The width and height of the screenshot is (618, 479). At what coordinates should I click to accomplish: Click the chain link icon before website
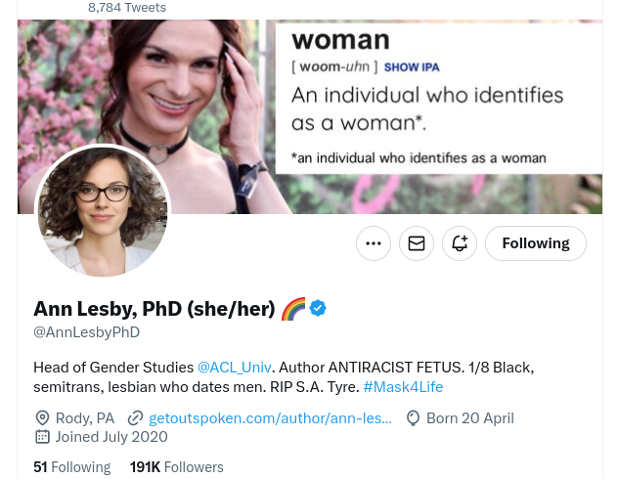[x=135, y=418]
